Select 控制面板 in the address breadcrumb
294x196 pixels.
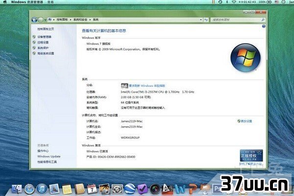click(x=62, y=20)
